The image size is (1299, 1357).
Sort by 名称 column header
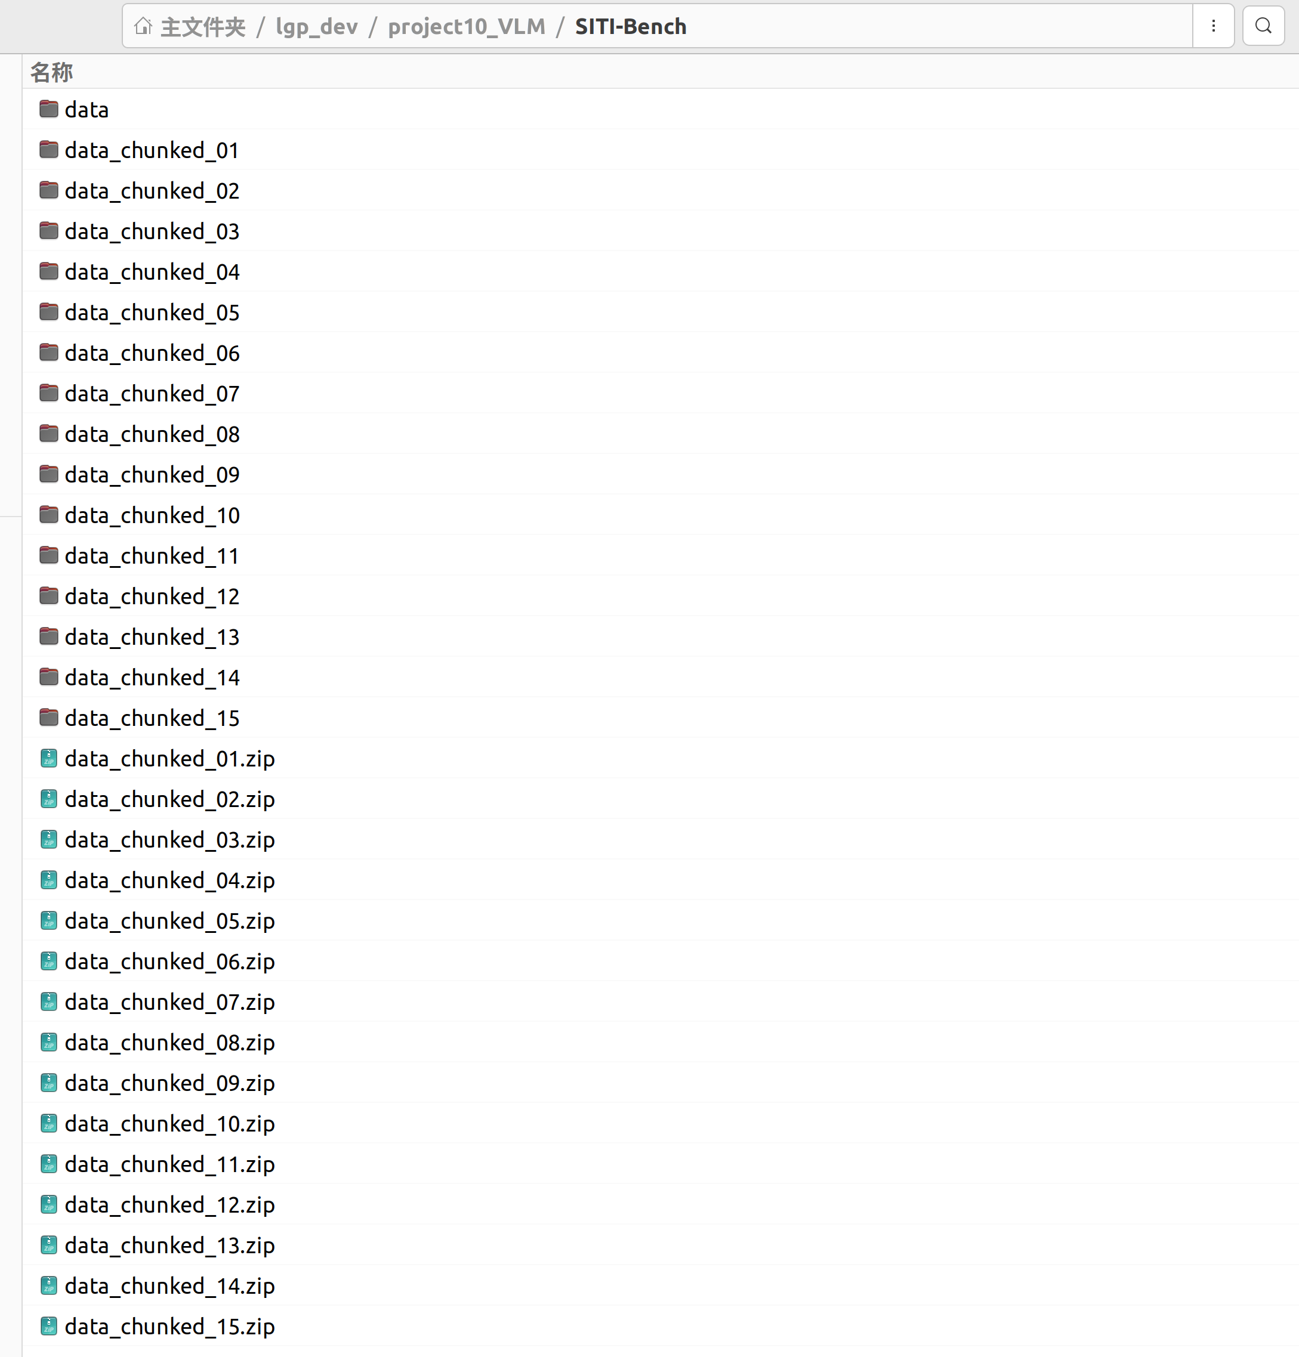click(x=51, y=72)
